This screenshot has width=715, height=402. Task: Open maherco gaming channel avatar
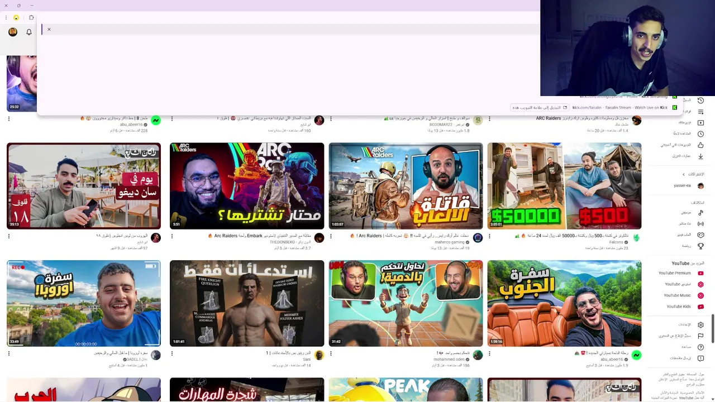tap(478, 238)
